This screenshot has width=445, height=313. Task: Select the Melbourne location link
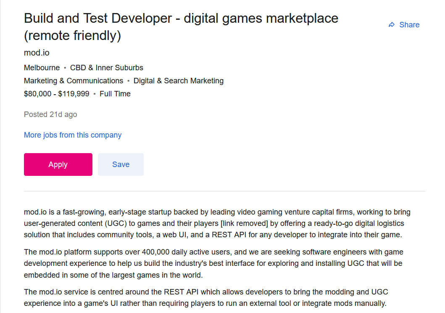pos(42,67)
